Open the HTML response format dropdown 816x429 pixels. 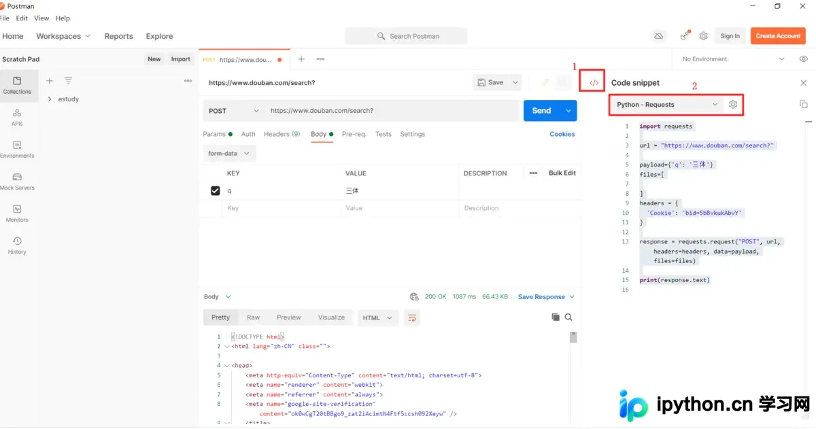pos(378,318)
